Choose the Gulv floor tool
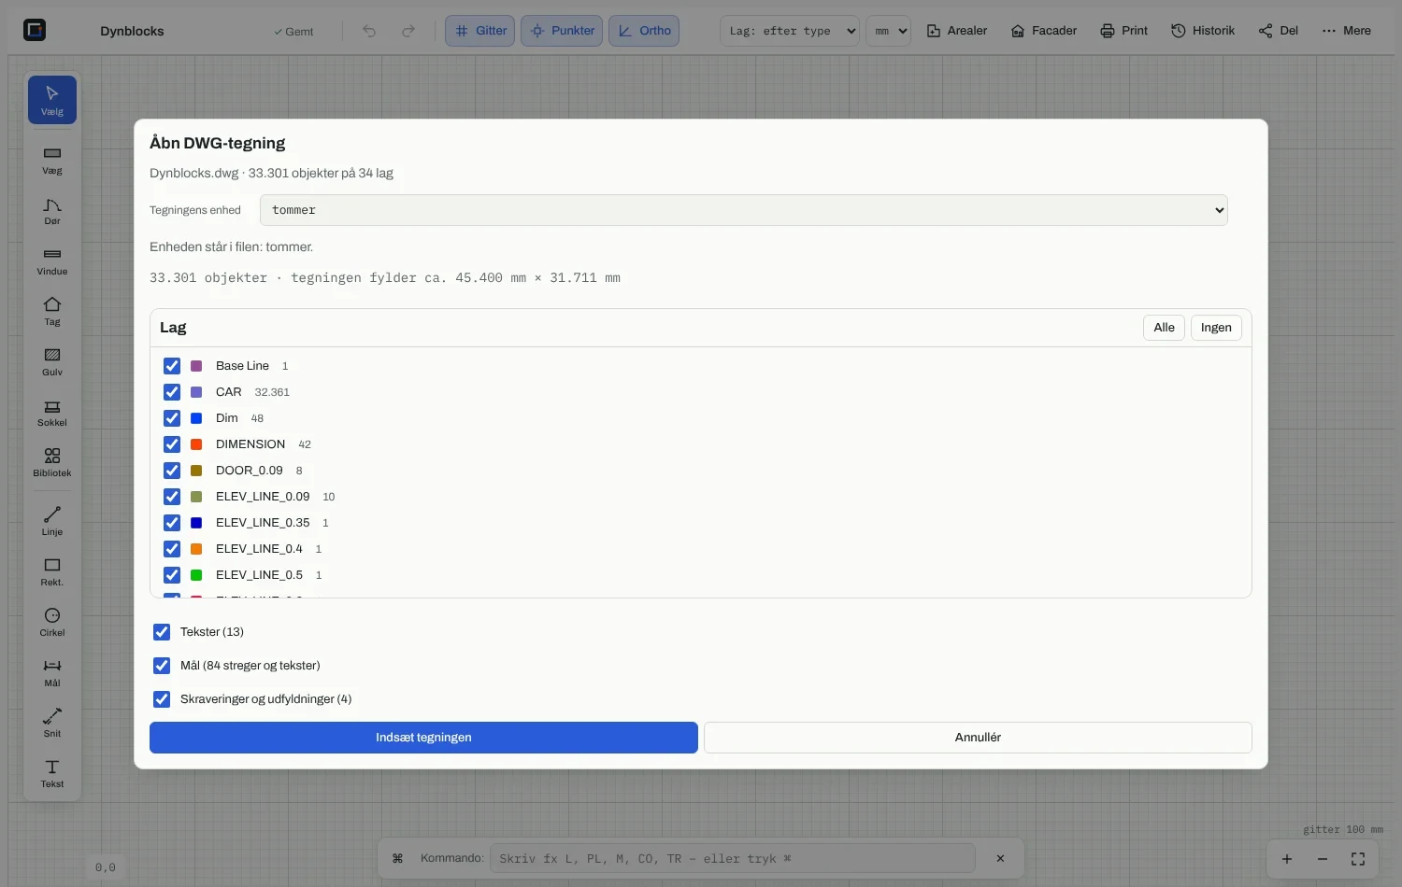 [x=52, y=361]
